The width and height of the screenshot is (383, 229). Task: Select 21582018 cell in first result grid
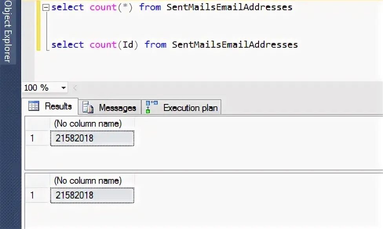point(92,138)
